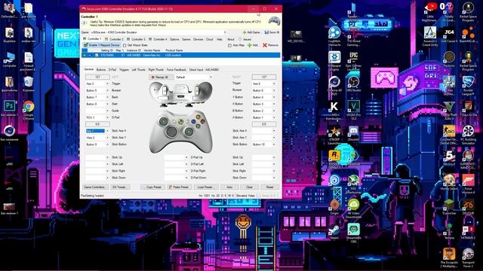
Task: Click the Load Preset button
Action: (x=206, y=187)
